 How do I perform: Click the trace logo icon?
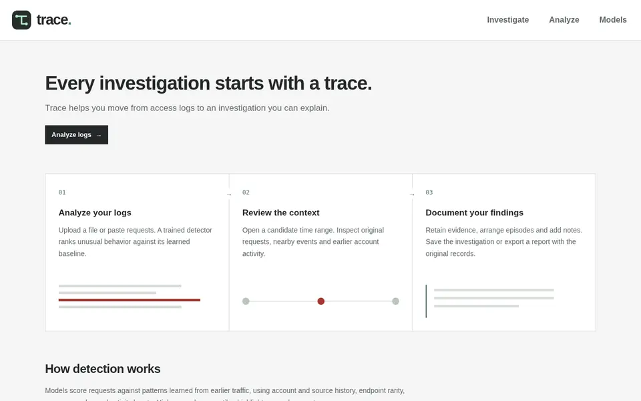21,20
